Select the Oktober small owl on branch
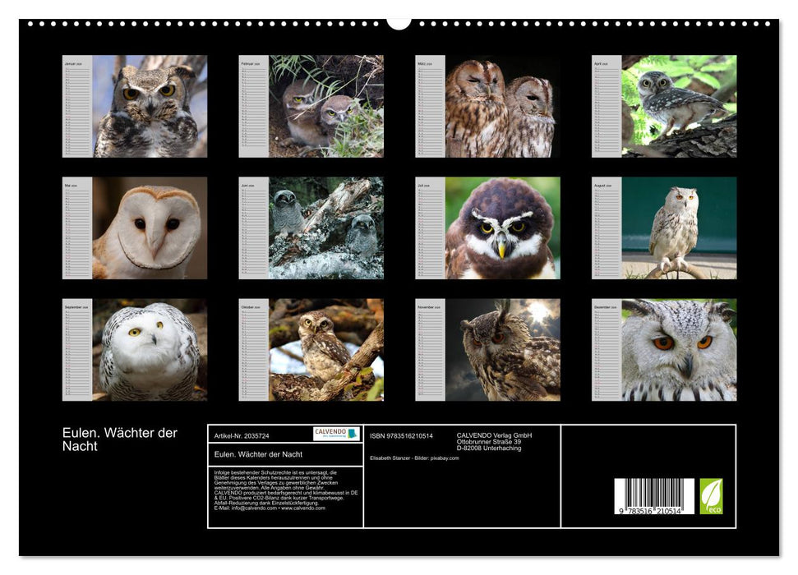This screenshot has width=798, height=575. coord(325,349)
